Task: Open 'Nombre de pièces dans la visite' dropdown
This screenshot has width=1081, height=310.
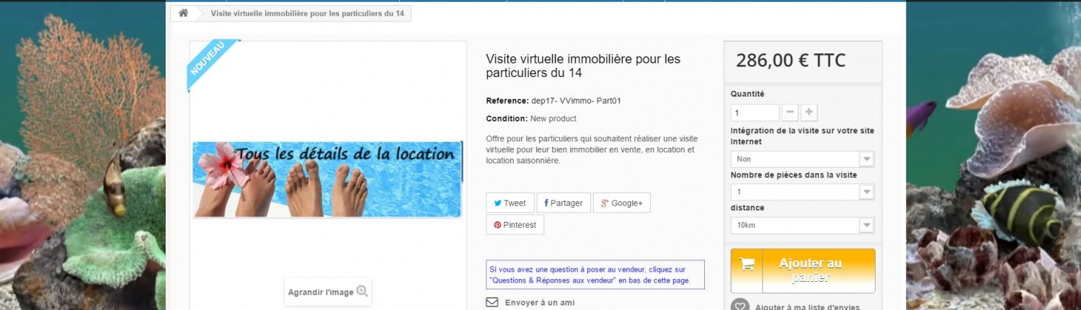Action: click(802, 192)
